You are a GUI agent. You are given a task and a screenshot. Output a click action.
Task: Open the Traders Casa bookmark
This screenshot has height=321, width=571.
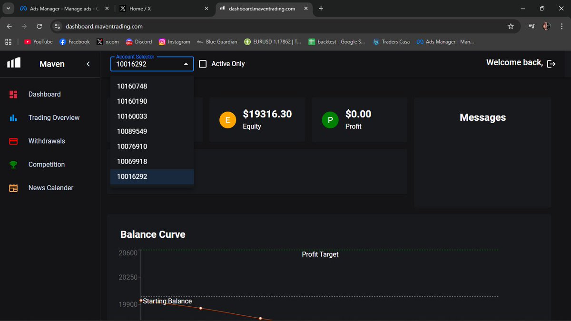391,42
